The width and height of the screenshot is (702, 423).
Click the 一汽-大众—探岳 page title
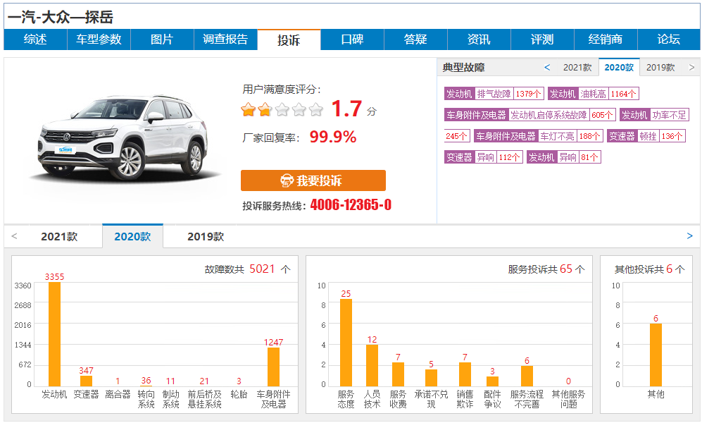tap(61, 17)
